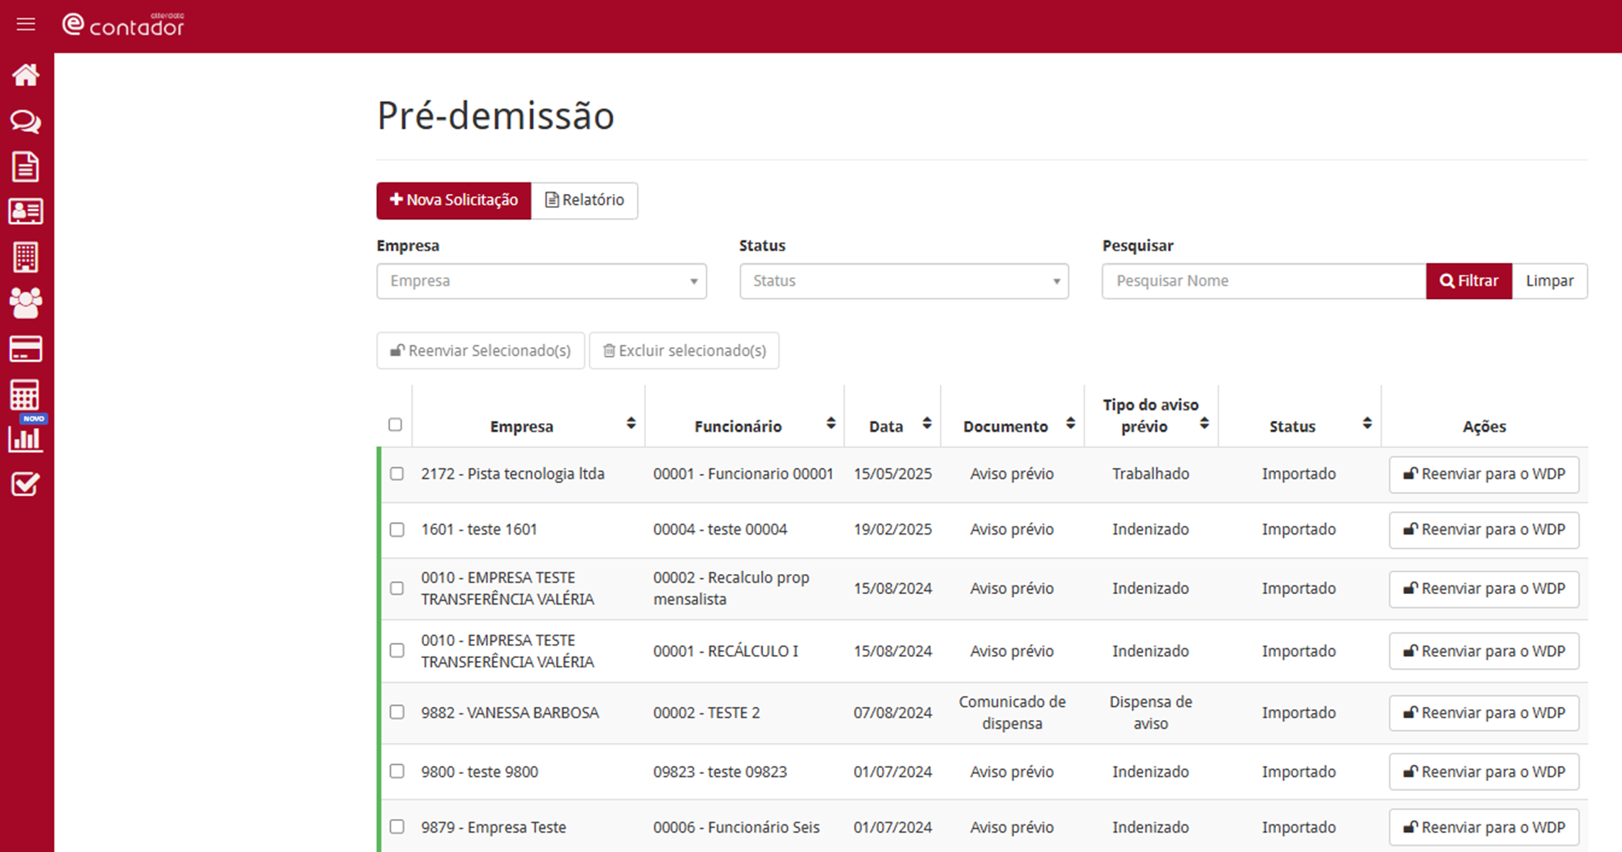Image resolution: width=1622 pixels, height=852 pixels.
Task: Click the document page sidebar icon
Action: tap(25, 166)
